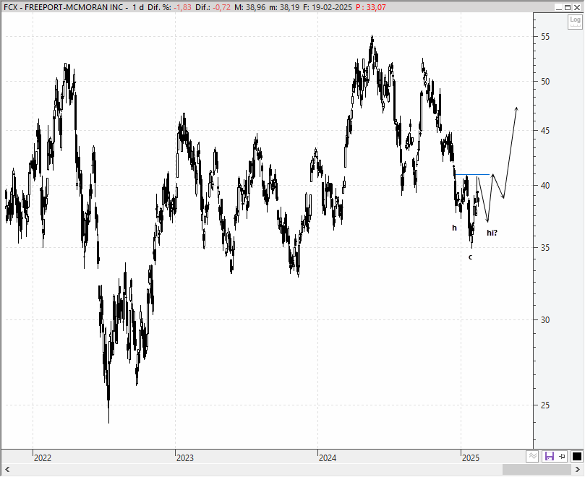585x477 pixels.
Task: Click the 25 price axis label
Action: coord(545,405)
